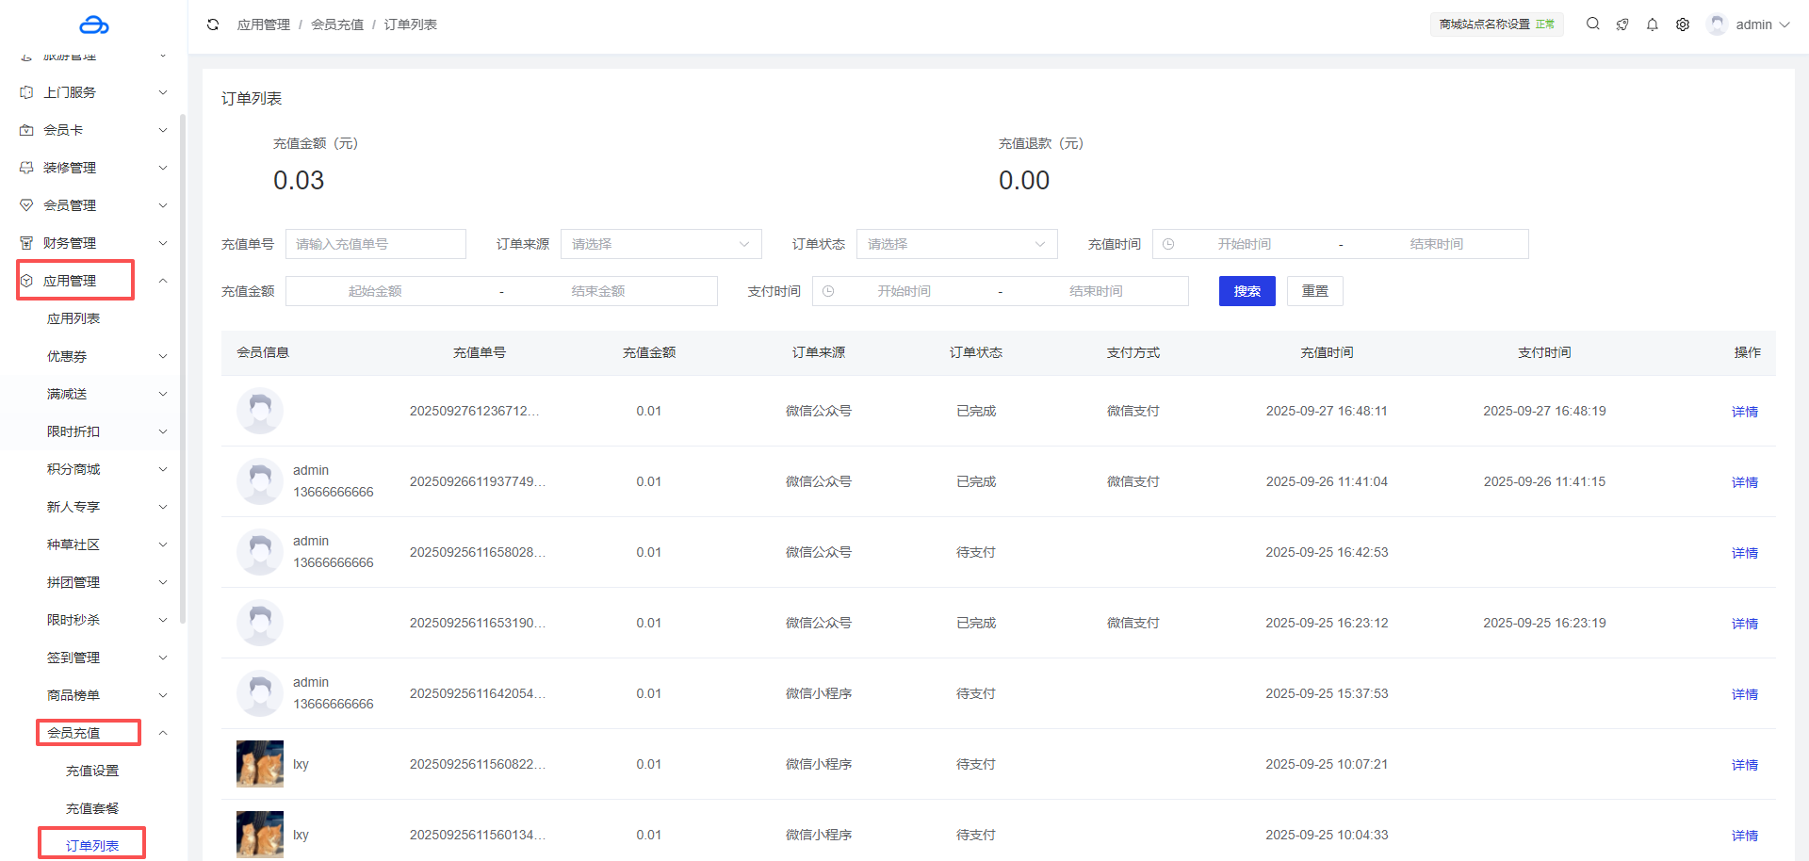Open 应用列表 in the sidebar

tap(73, 318)
